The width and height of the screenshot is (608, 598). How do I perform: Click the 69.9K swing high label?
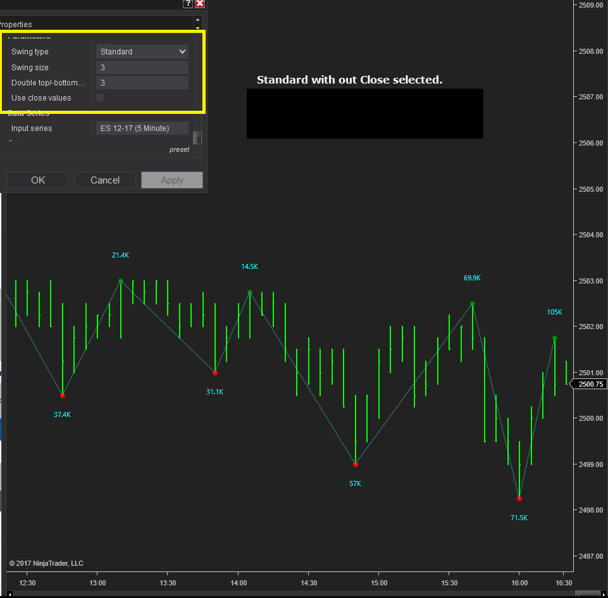click(472, 278)
